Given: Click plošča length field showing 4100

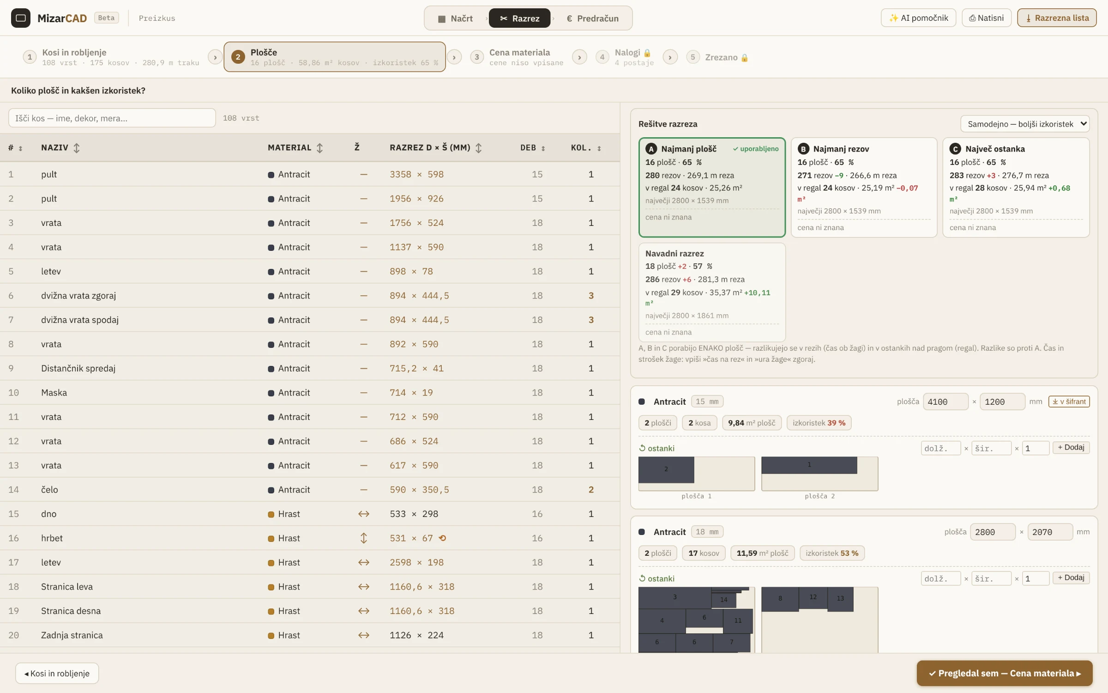Looking at the screenshot, I should (945, 401).
